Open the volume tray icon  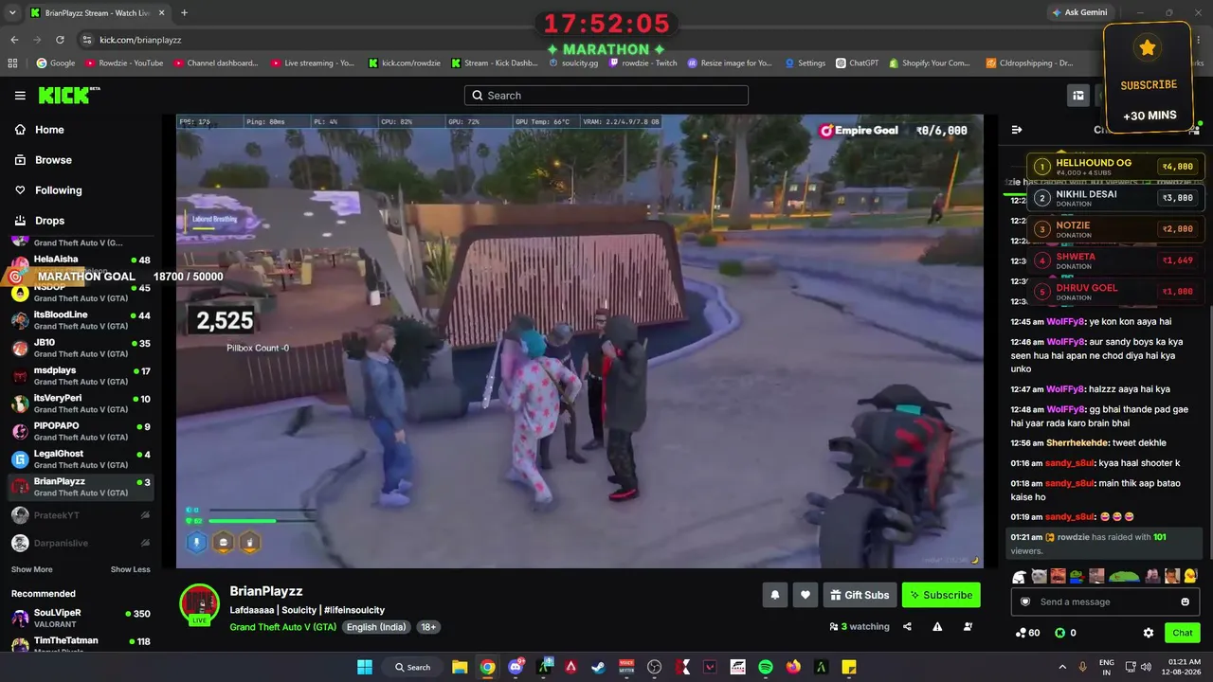coord(1146,667)
